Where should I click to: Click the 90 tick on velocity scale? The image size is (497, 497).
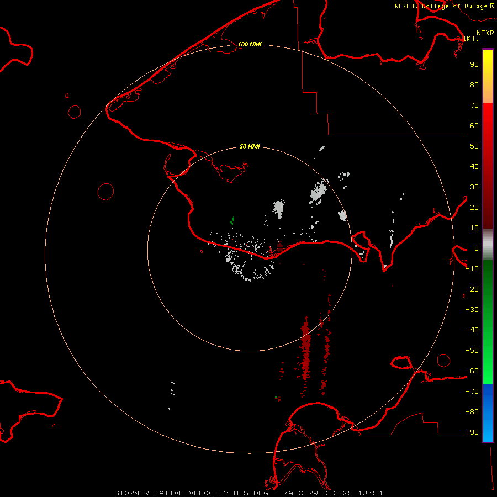point(474,65)
